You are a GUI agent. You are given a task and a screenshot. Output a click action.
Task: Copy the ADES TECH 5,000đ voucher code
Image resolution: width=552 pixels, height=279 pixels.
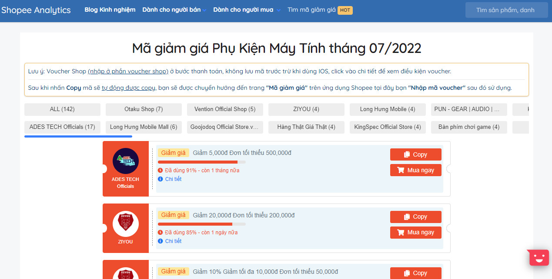click(415, 154)
